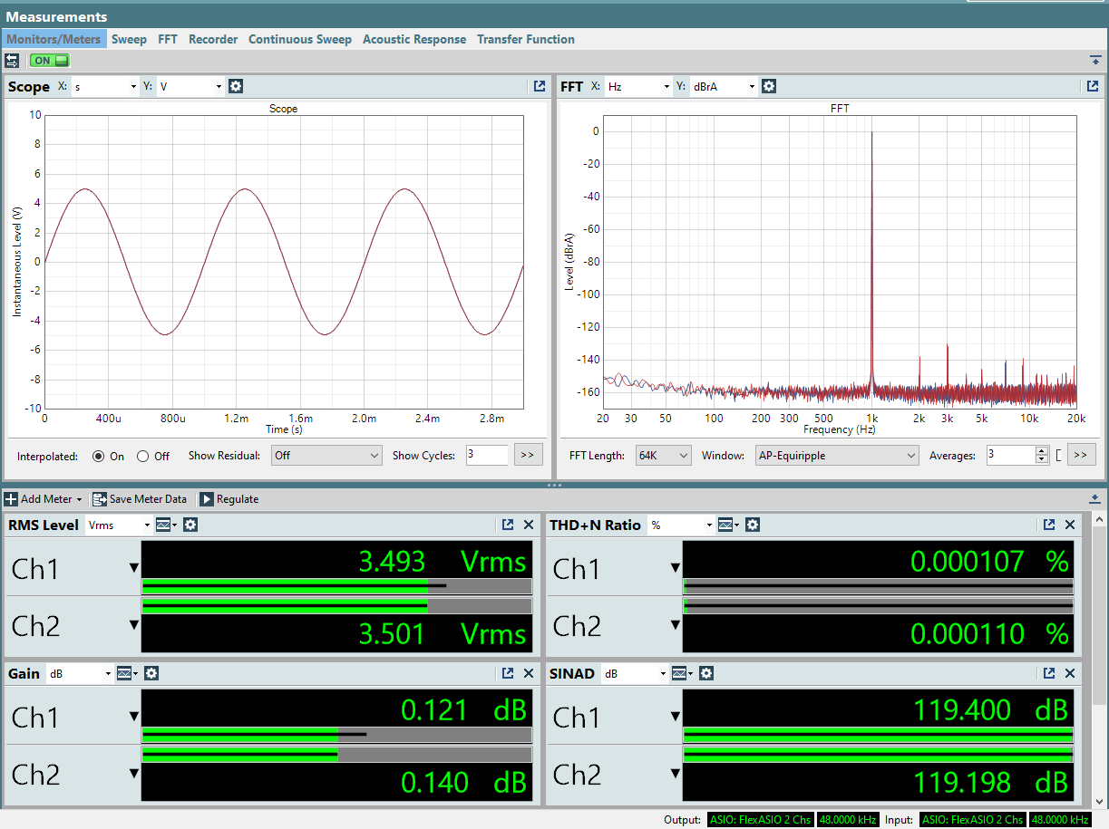The height and width of the screenshot is (829, 1109).
Task: Open Gain dB unit dropdown
Action: [80, 673]
